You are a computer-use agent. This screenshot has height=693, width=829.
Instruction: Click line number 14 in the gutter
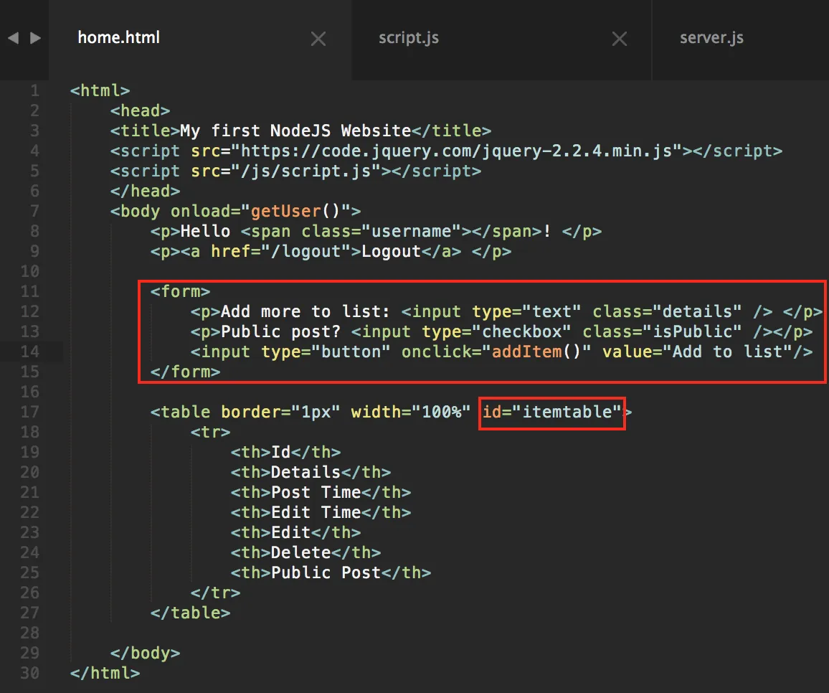(29, 352)
